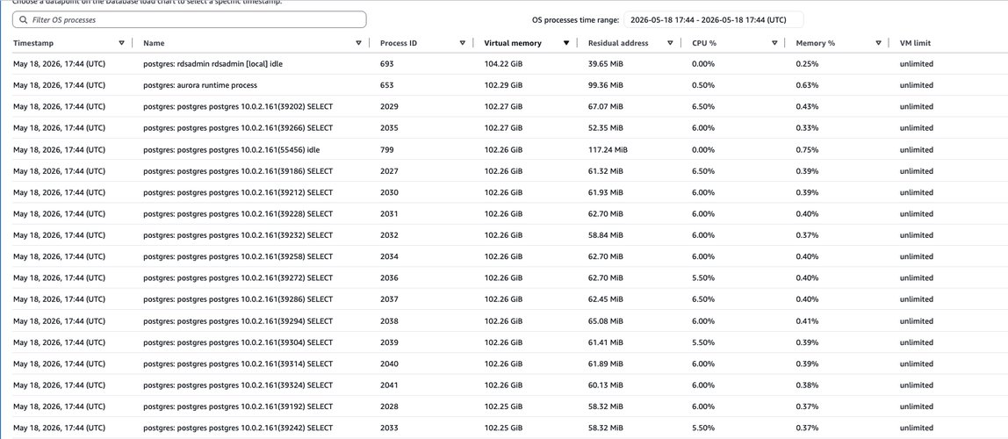The height and width of the screenshot is (439, 1008).
Task: Toggle Virtual memory column sort arrow
Action: (566, 43)
